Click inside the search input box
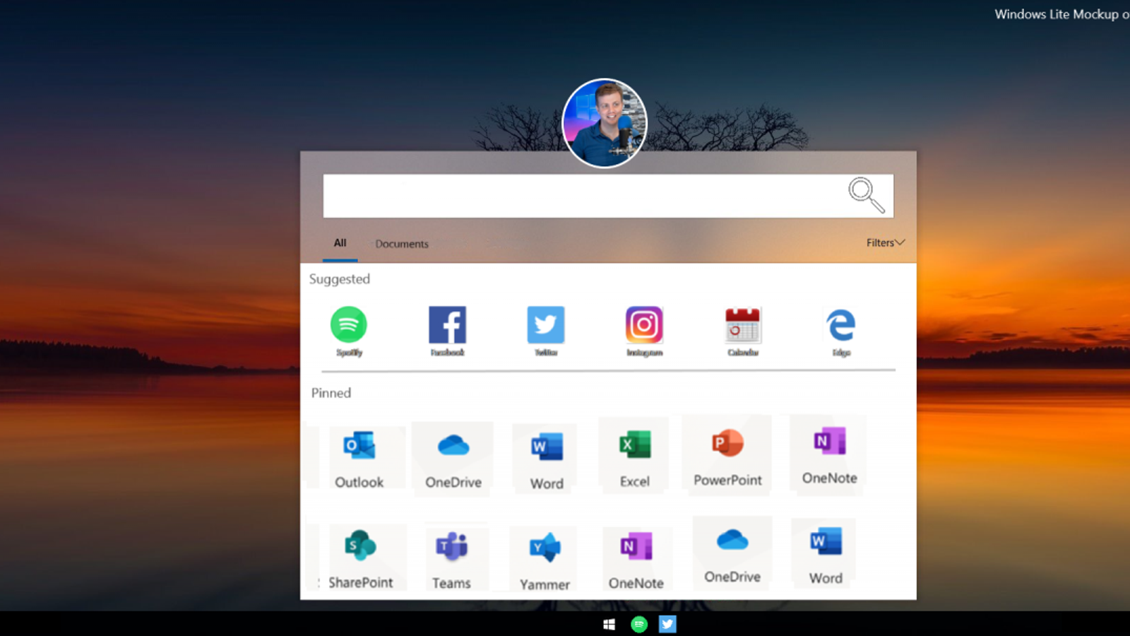This screenshot has width=1130, height=636. tap(608, 196)
